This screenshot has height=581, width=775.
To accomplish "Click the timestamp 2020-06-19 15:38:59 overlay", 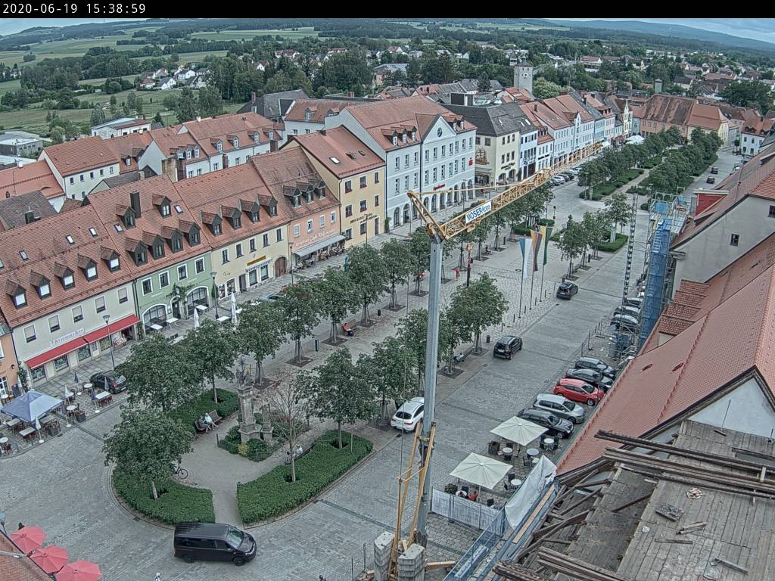I will pyautogui.click(x=74, y=8).
